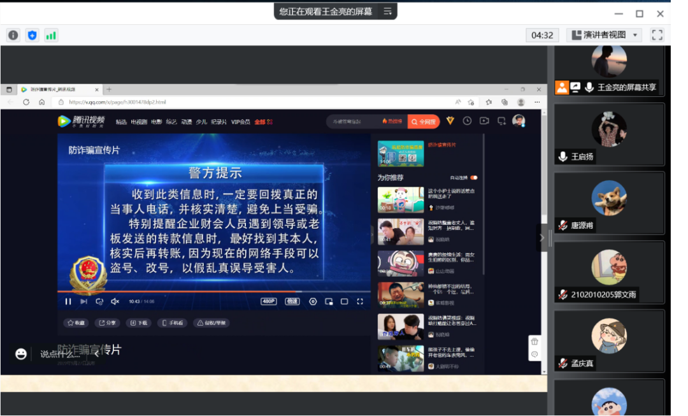Open the video player settings icon

(x=313, y=301)
